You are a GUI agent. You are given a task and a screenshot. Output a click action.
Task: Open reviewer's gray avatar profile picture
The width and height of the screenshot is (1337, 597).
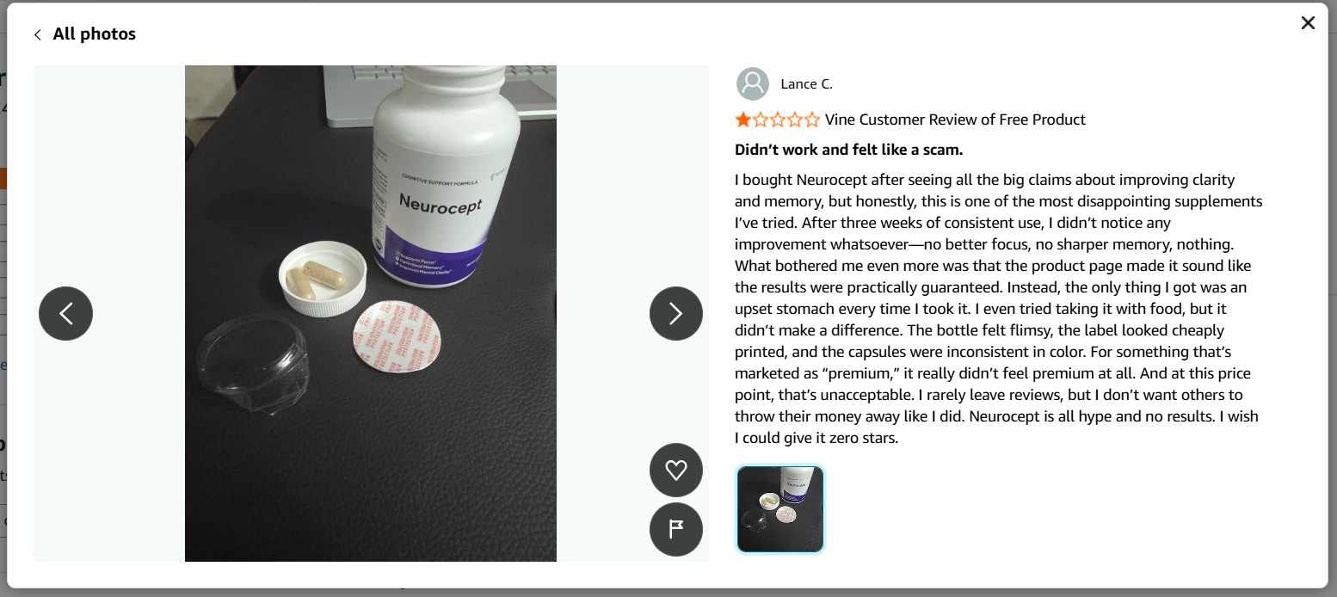[753, 83]
